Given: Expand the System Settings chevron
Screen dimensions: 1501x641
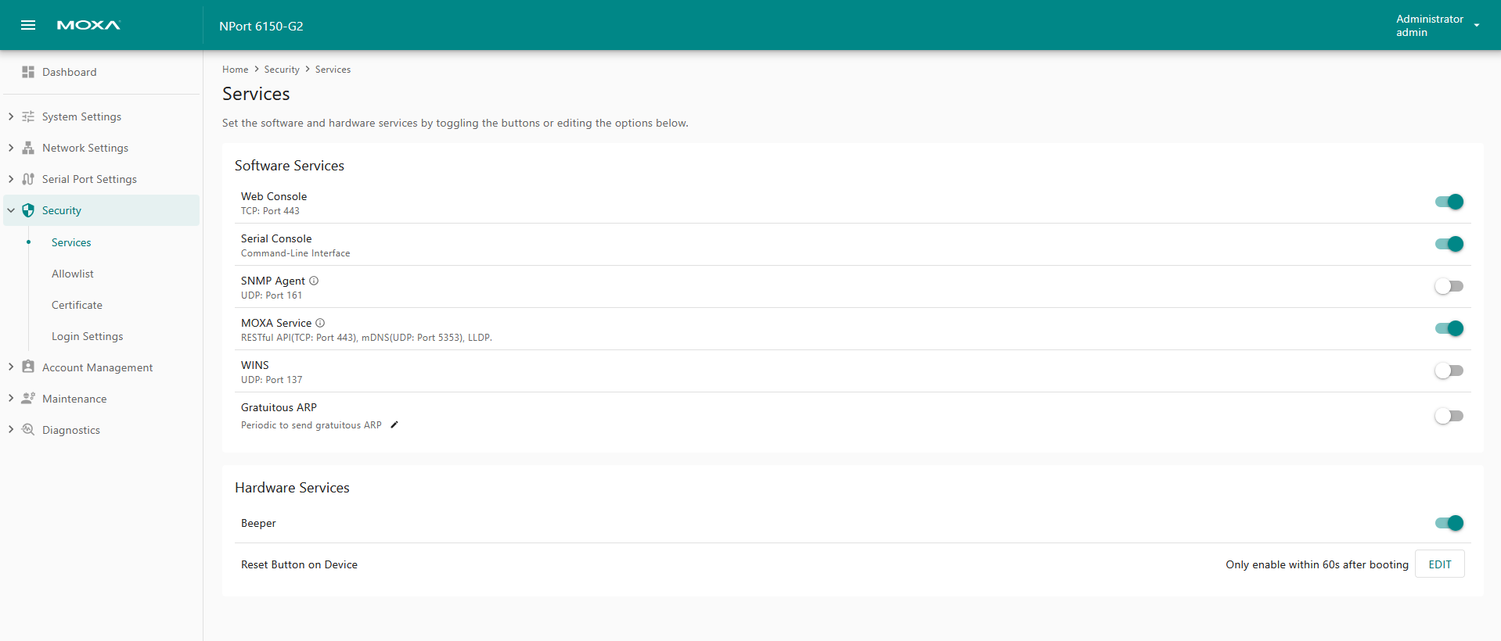Looking at the screenshot, I should click(x=11, y=116).
